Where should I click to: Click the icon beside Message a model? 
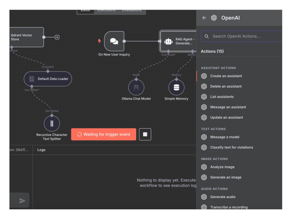[x=204, y=137]
